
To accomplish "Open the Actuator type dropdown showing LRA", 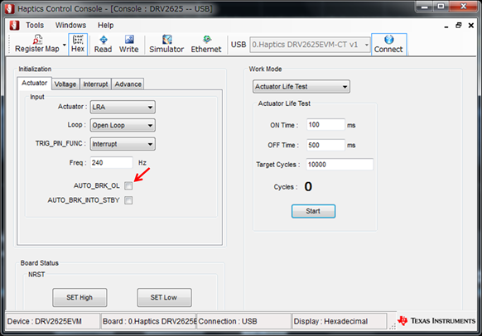I will [x=123, y=108].
